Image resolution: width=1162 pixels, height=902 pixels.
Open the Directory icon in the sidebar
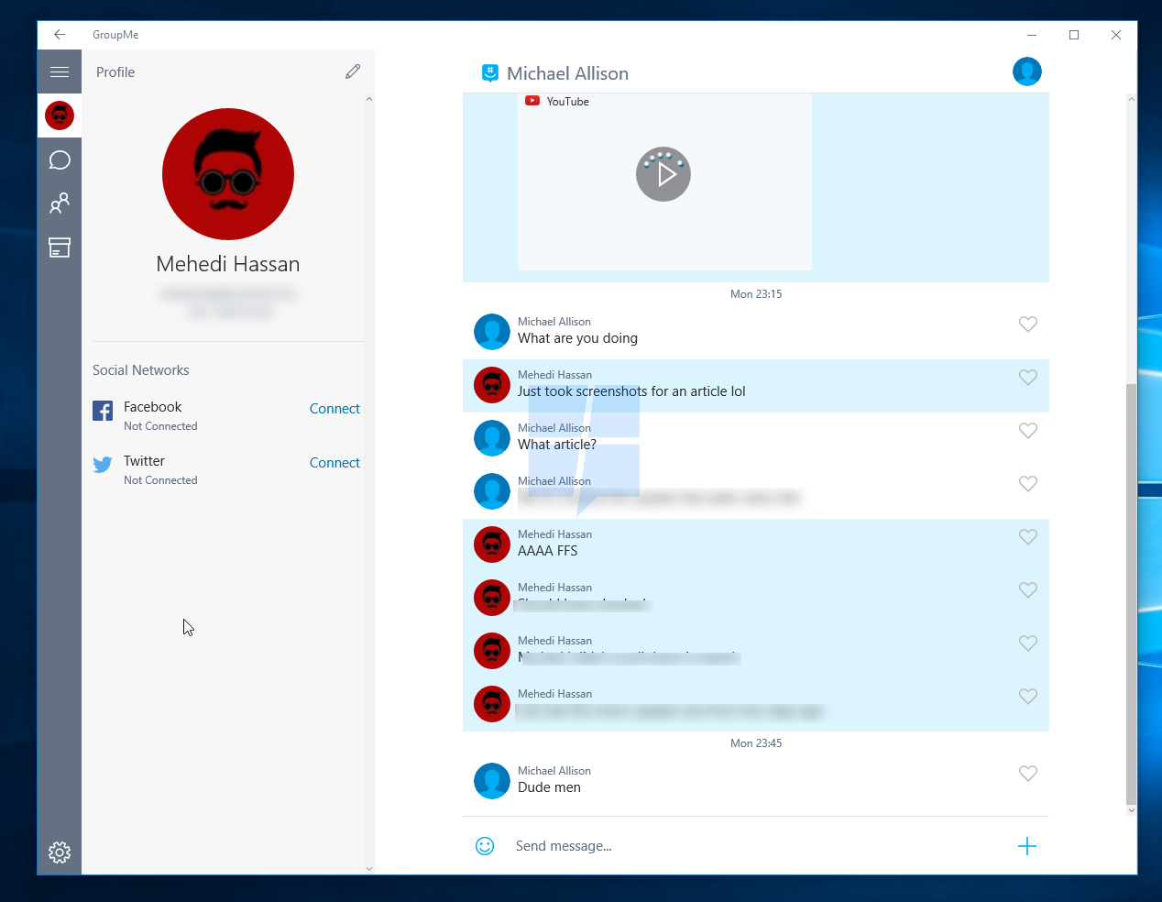point(60,247)
